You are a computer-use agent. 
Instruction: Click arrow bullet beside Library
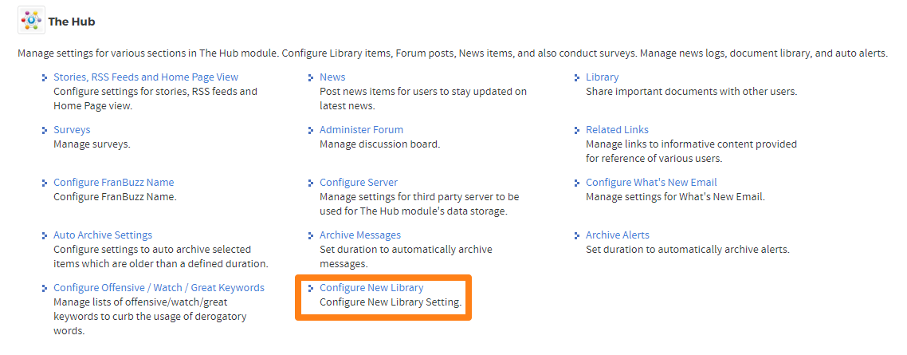577,77
